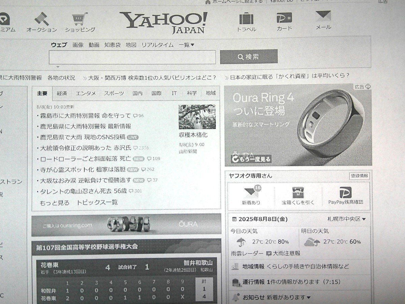Select the 経済 news tab

pos(62,93)
